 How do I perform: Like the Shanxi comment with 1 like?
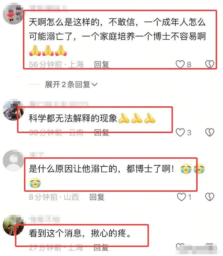click(182, 197)
